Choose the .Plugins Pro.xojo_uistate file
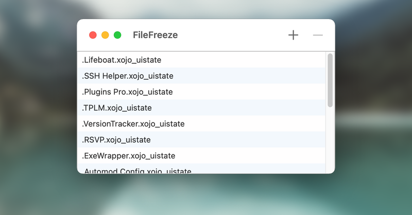The height and width of the screenshot is (215, 412). click(x=201, y=92)
